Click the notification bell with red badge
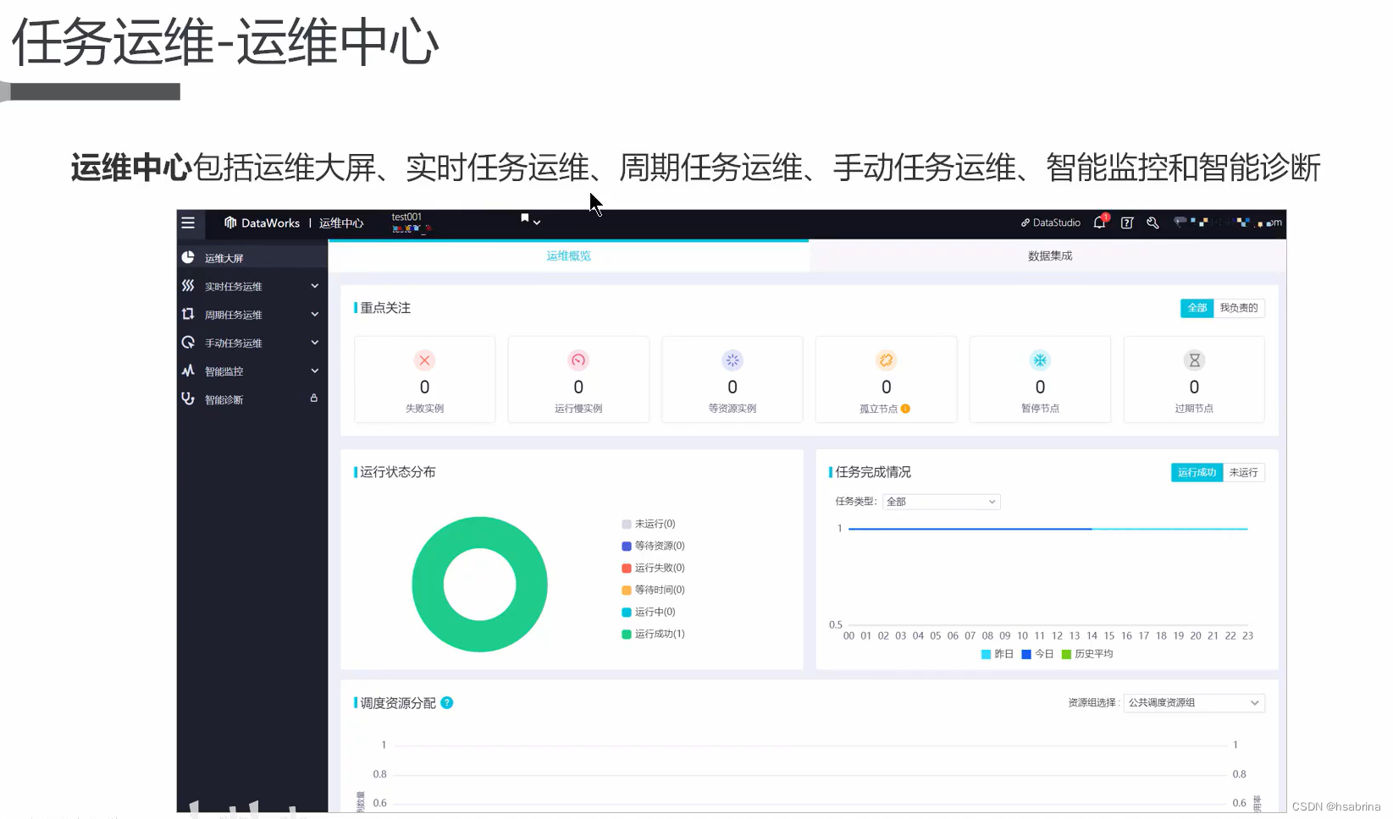 (1099, 223)
